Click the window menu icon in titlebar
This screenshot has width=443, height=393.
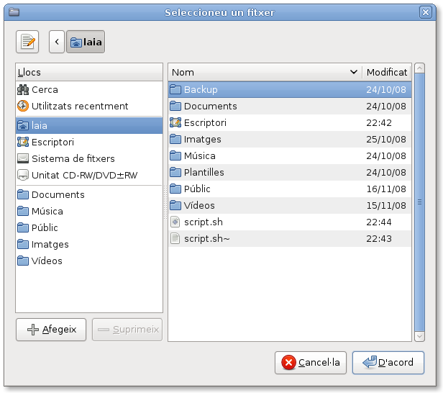pyautogui.click(x=14, y=12)
